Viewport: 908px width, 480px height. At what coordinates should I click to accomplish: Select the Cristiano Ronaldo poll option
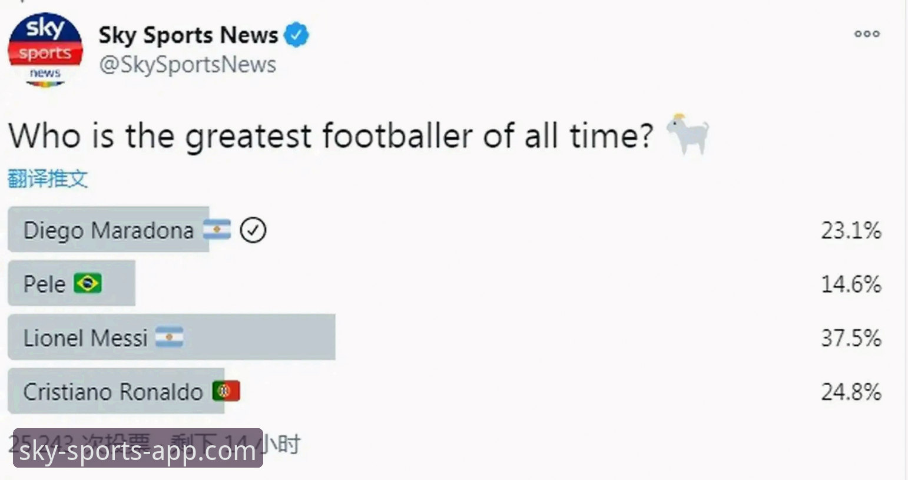(x=445, y=391)
